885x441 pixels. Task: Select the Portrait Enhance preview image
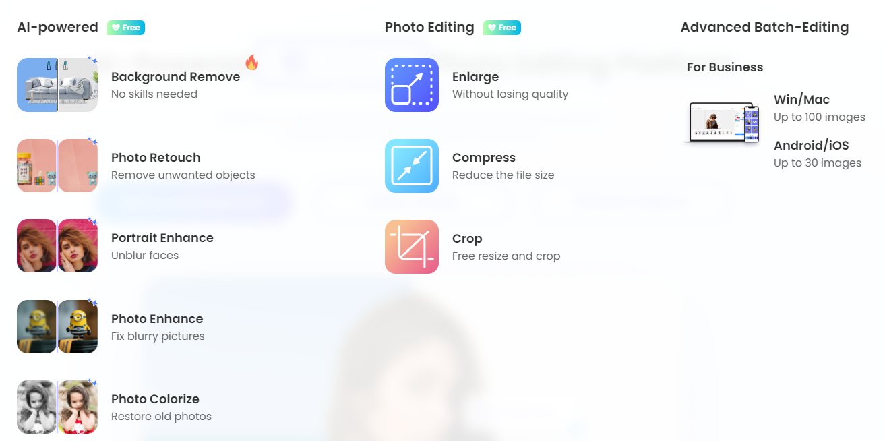[x=57, y=245]
